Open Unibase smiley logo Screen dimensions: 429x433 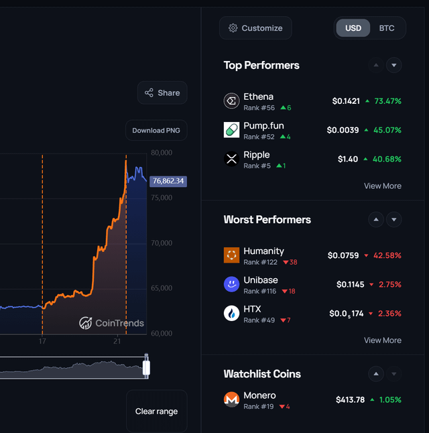coord(231,284)
